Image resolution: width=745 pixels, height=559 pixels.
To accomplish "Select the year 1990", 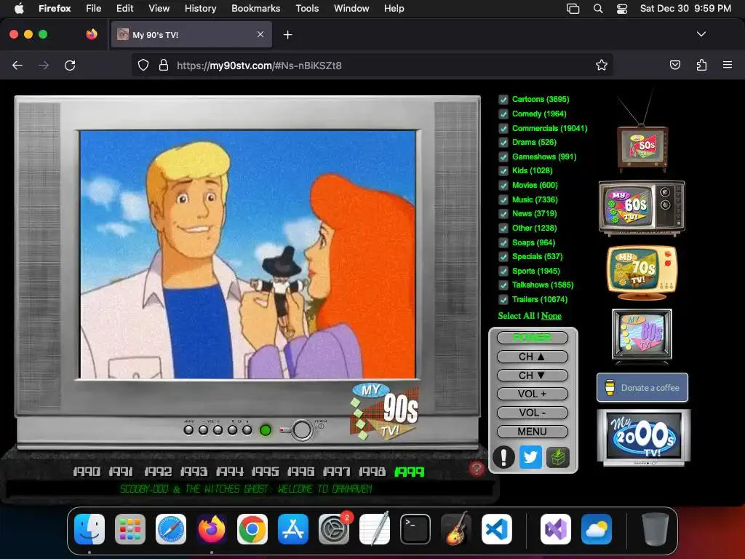I will click(87, 472).
